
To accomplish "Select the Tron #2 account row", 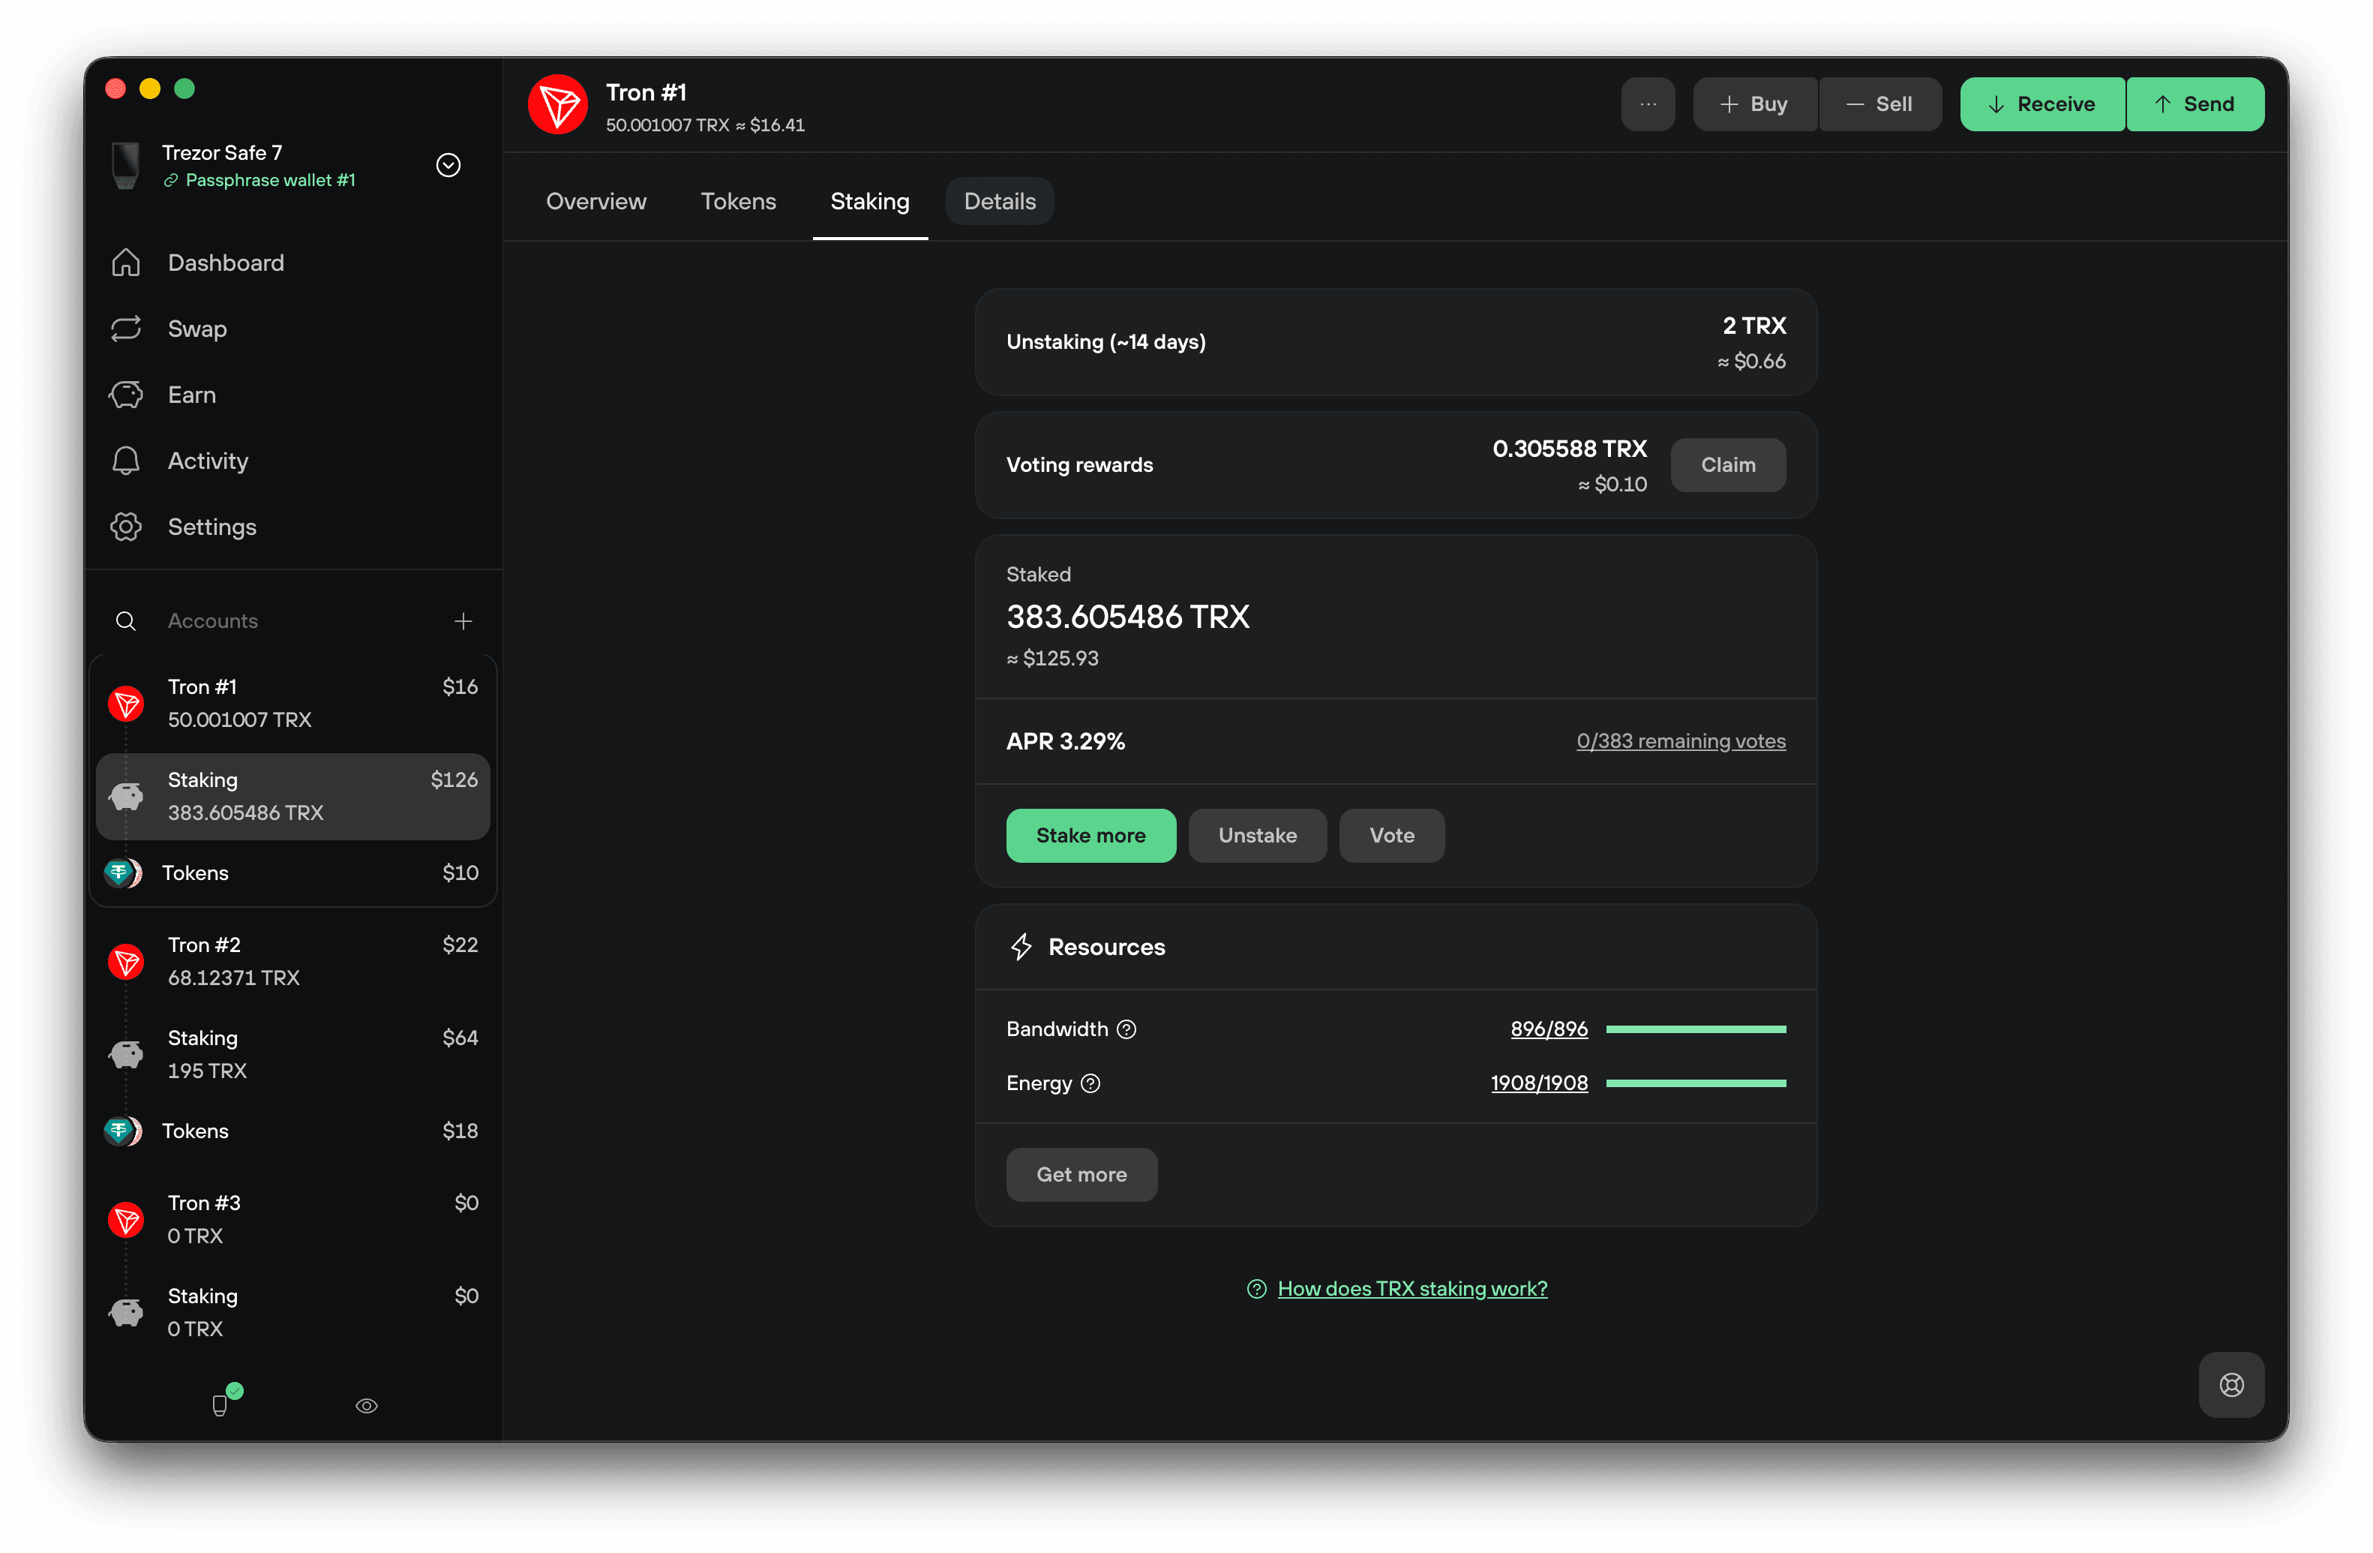I will point(293,962).
